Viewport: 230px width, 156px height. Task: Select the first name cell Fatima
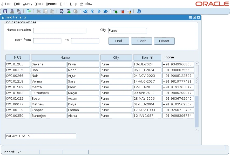click(x=83, y=110)
